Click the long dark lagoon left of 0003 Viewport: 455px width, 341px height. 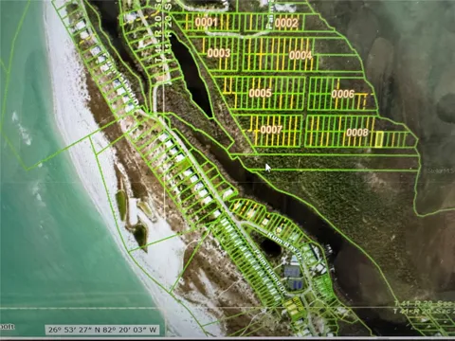tap(191, 75)
